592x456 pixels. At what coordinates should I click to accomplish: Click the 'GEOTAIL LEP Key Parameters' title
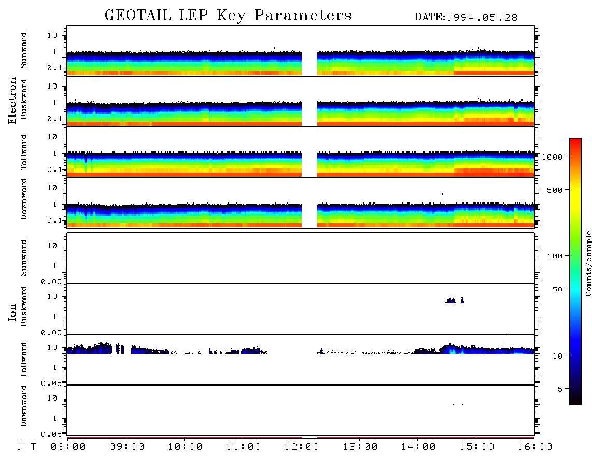tap(228, 16)
